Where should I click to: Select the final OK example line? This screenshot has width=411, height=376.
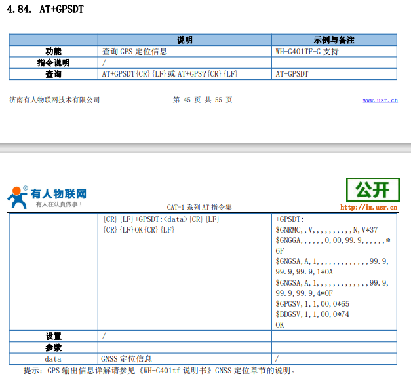click(x=280, y=325)
